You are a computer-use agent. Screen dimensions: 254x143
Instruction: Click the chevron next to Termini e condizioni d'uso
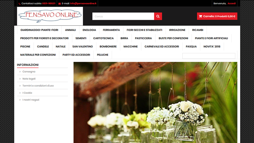pos(20,86)
